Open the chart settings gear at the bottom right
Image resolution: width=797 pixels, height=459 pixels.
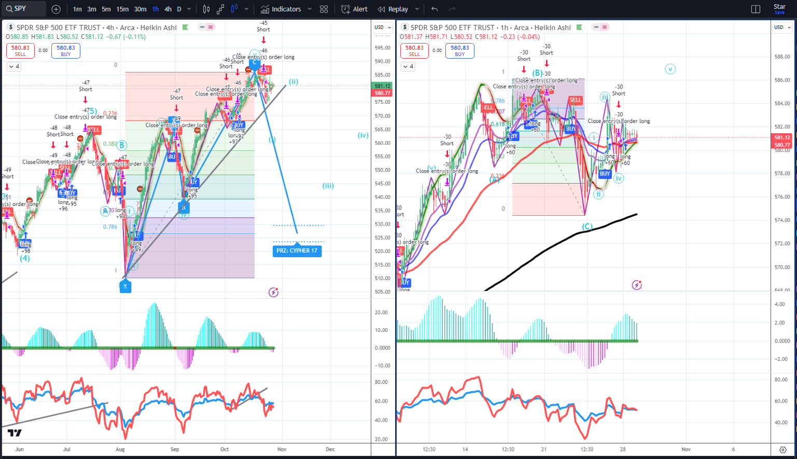coord(782,450)
